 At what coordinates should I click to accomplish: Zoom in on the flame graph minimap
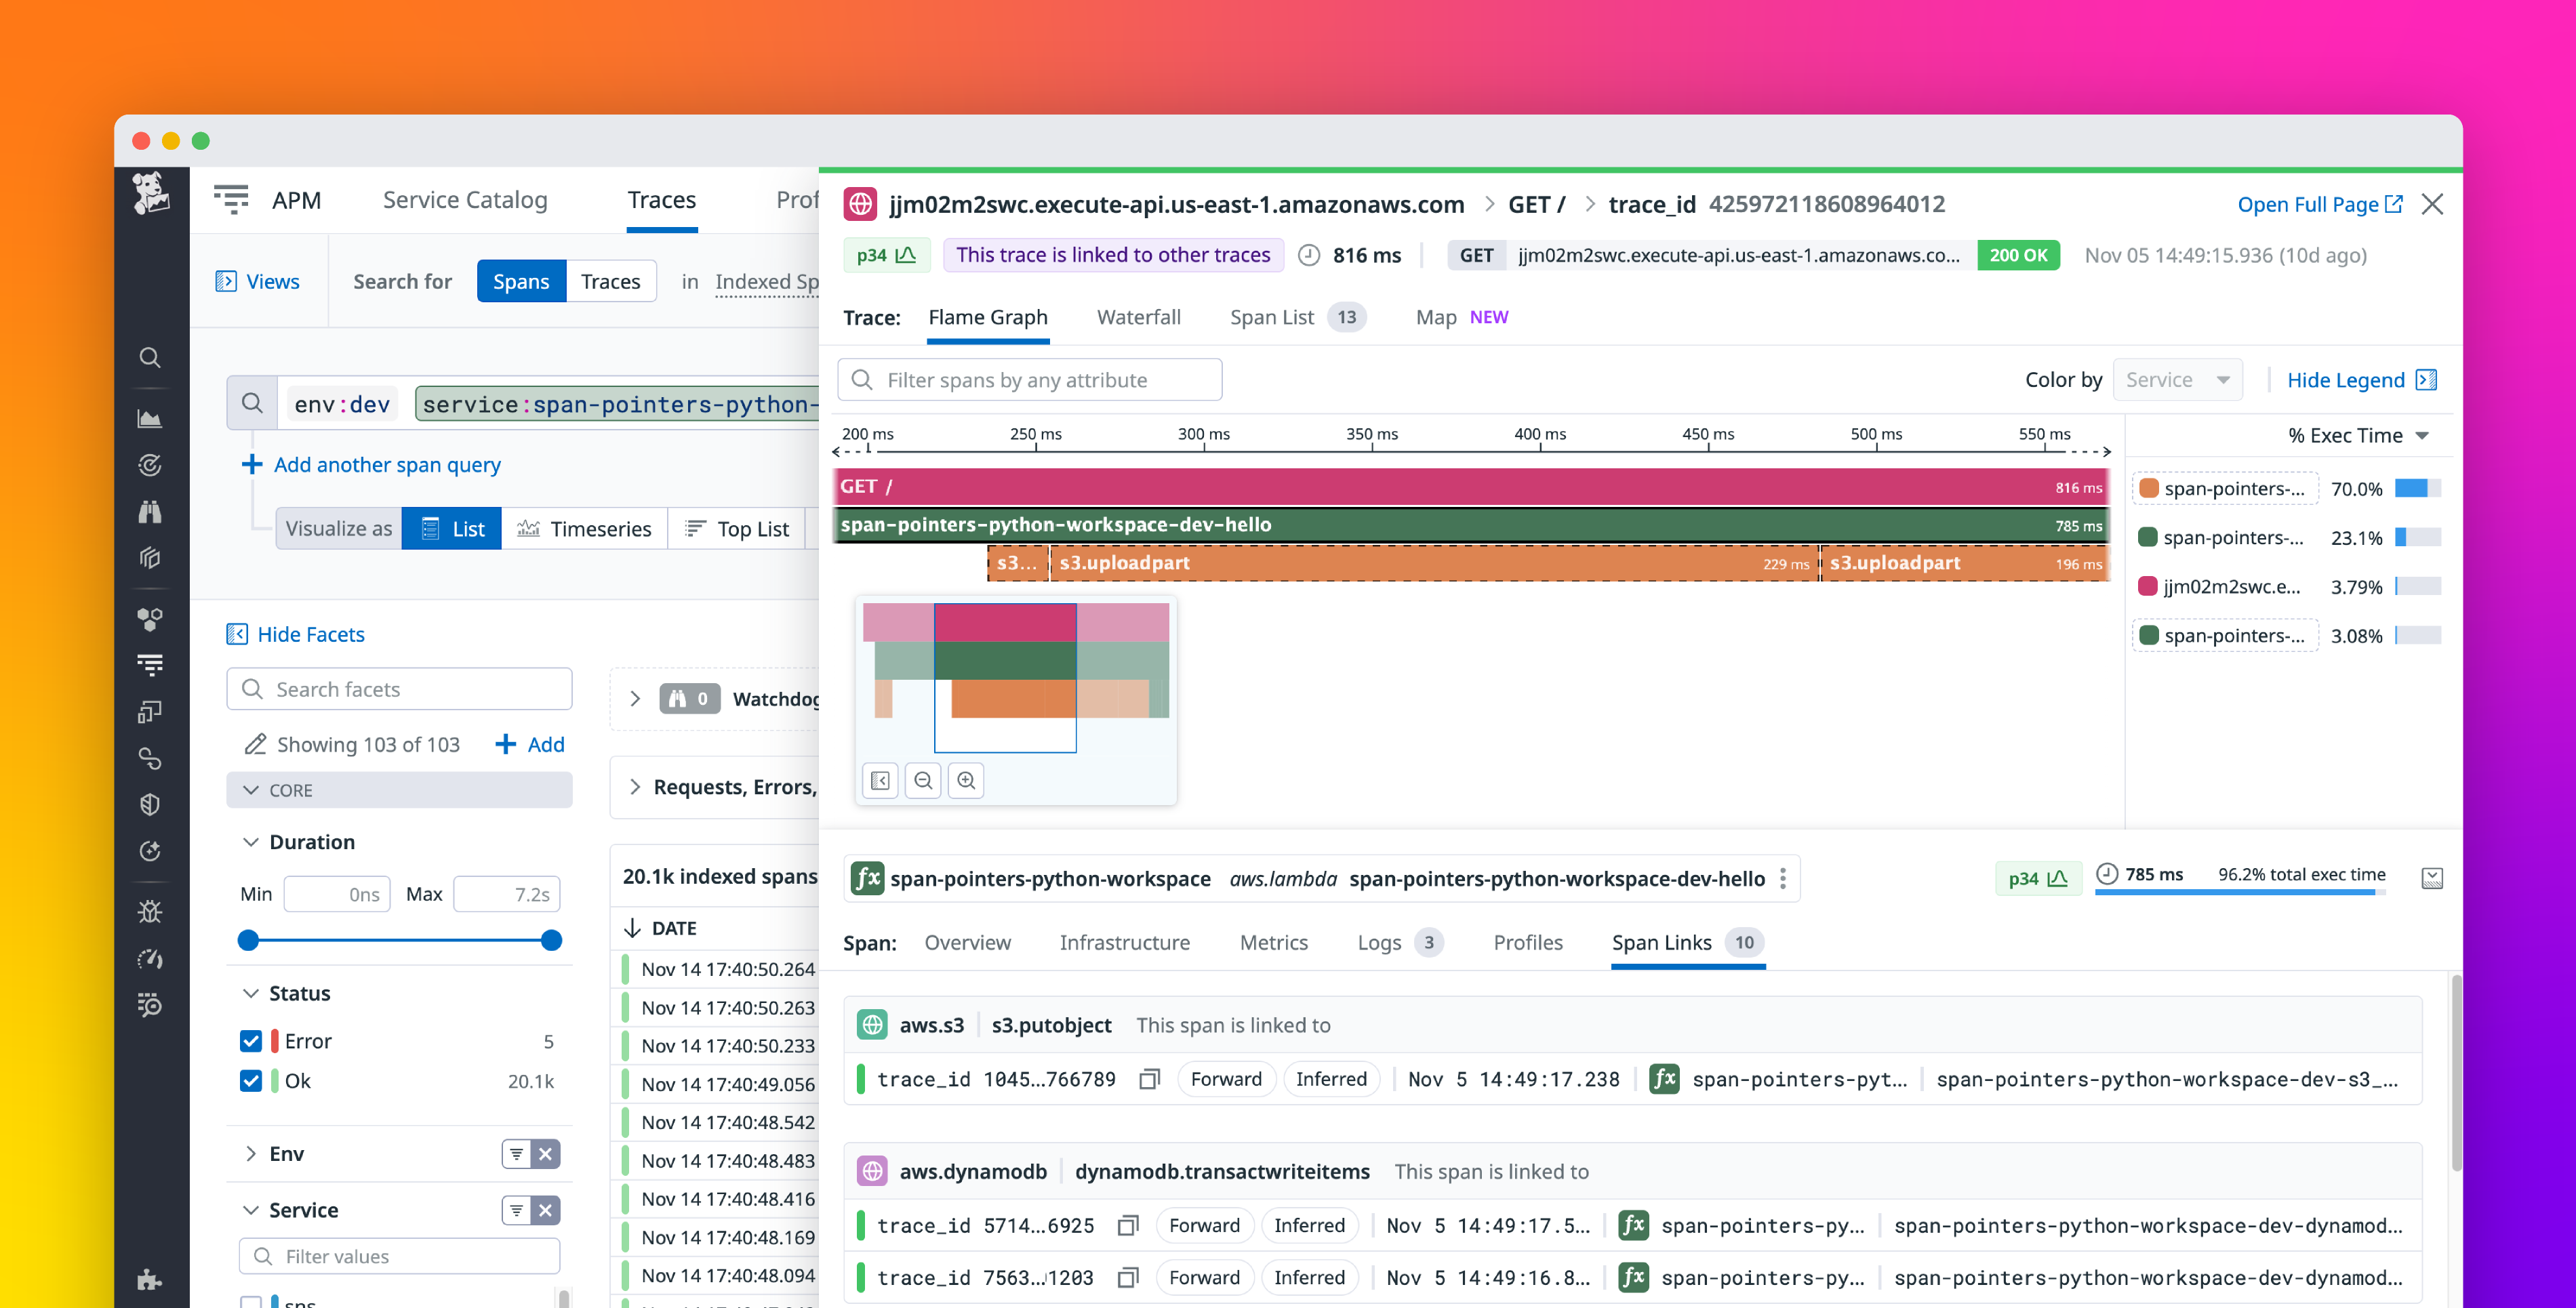point(965,780)
